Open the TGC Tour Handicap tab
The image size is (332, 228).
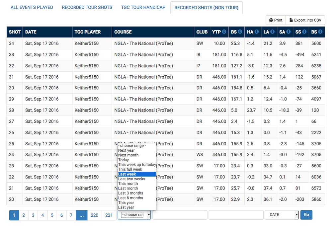pos(143,7)
